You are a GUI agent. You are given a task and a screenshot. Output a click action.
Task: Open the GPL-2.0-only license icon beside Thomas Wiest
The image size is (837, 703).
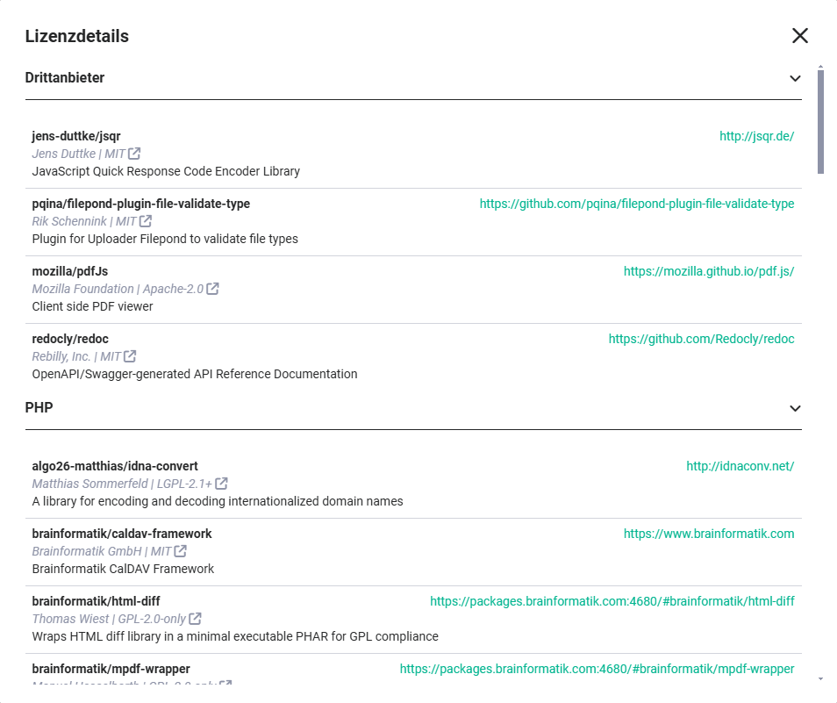pos(196,619)
